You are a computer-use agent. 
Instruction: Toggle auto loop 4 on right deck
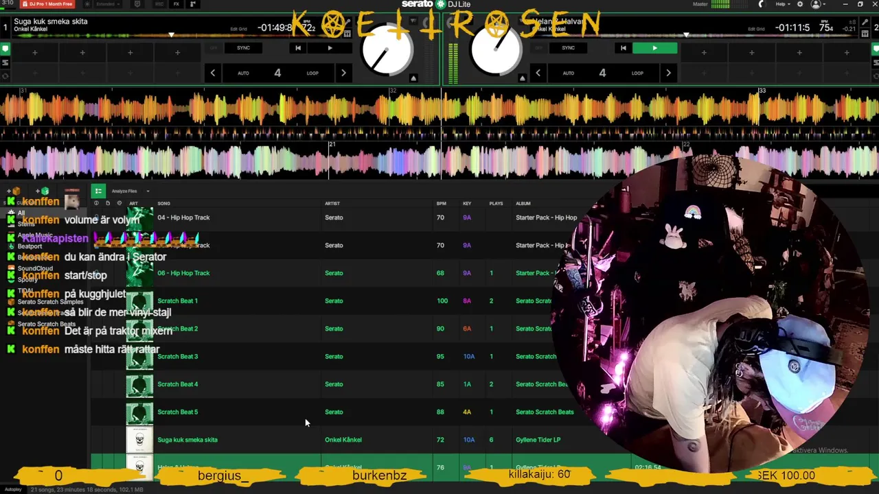coord(602,73)
